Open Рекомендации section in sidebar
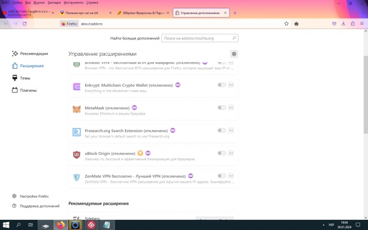The width and height of the screenshot is (368, 230). (x=30, y=54)
